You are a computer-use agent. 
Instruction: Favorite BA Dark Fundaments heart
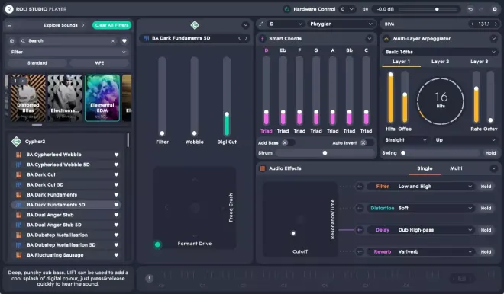pos(116,195)
